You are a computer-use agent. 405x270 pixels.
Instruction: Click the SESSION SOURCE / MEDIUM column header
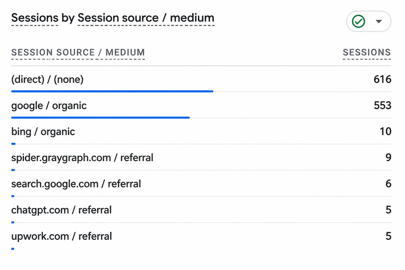coord(78,52)
